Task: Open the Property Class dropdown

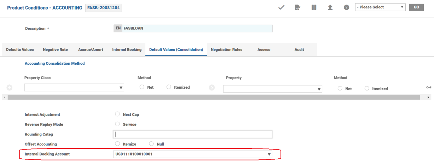Action: pos(74,88)
